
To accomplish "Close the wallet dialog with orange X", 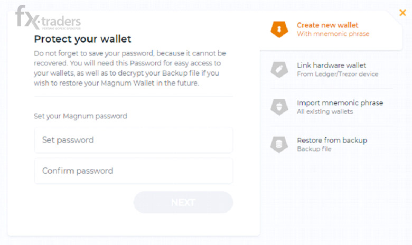I will [402, 13].
